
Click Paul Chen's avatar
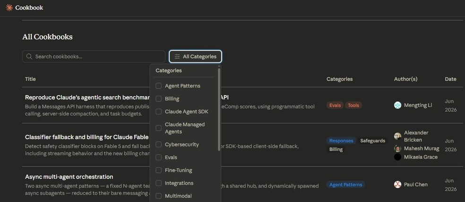click(x=398, y=185)
